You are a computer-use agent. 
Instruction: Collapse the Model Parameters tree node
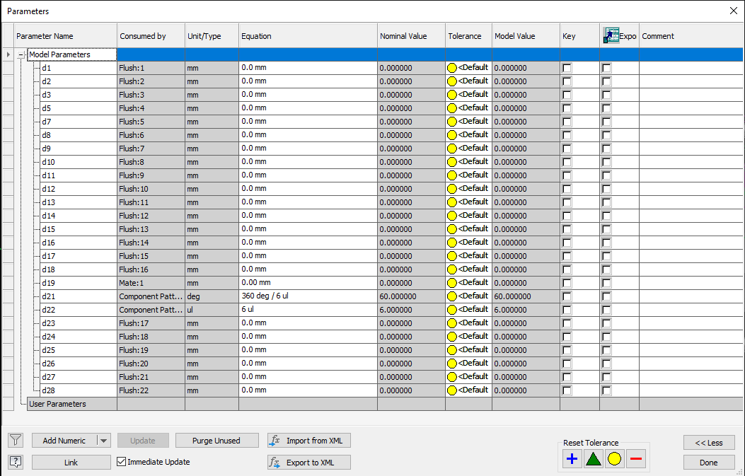(21, 54)
